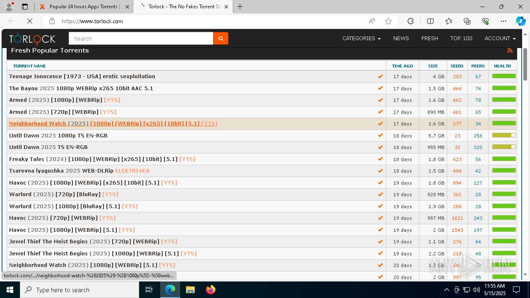The height and width of the screenshot is (298, 530).
Task: Click the clock showing 11:55 AM
Action: click(494, 286)
